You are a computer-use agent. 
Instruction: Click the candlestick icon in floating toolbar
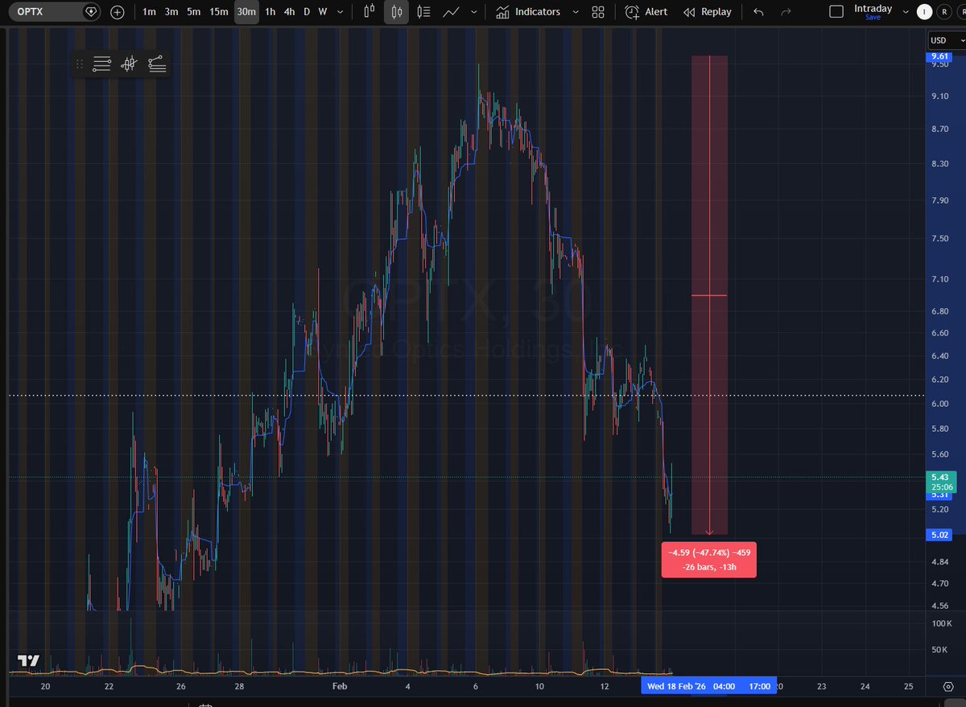click(129, 64)
